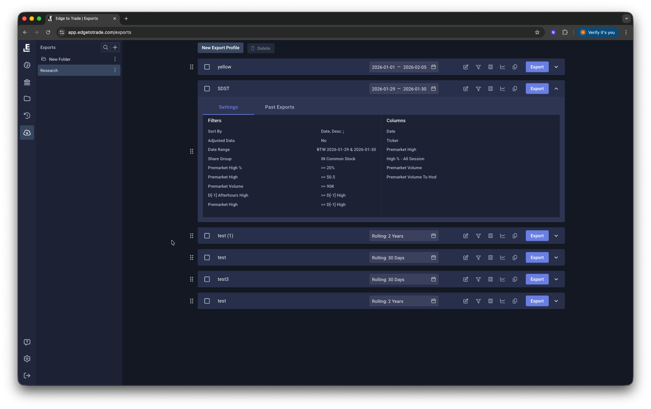Check the checkbox next to yellow
Screen dimensions: 651x409
[207, 67]
